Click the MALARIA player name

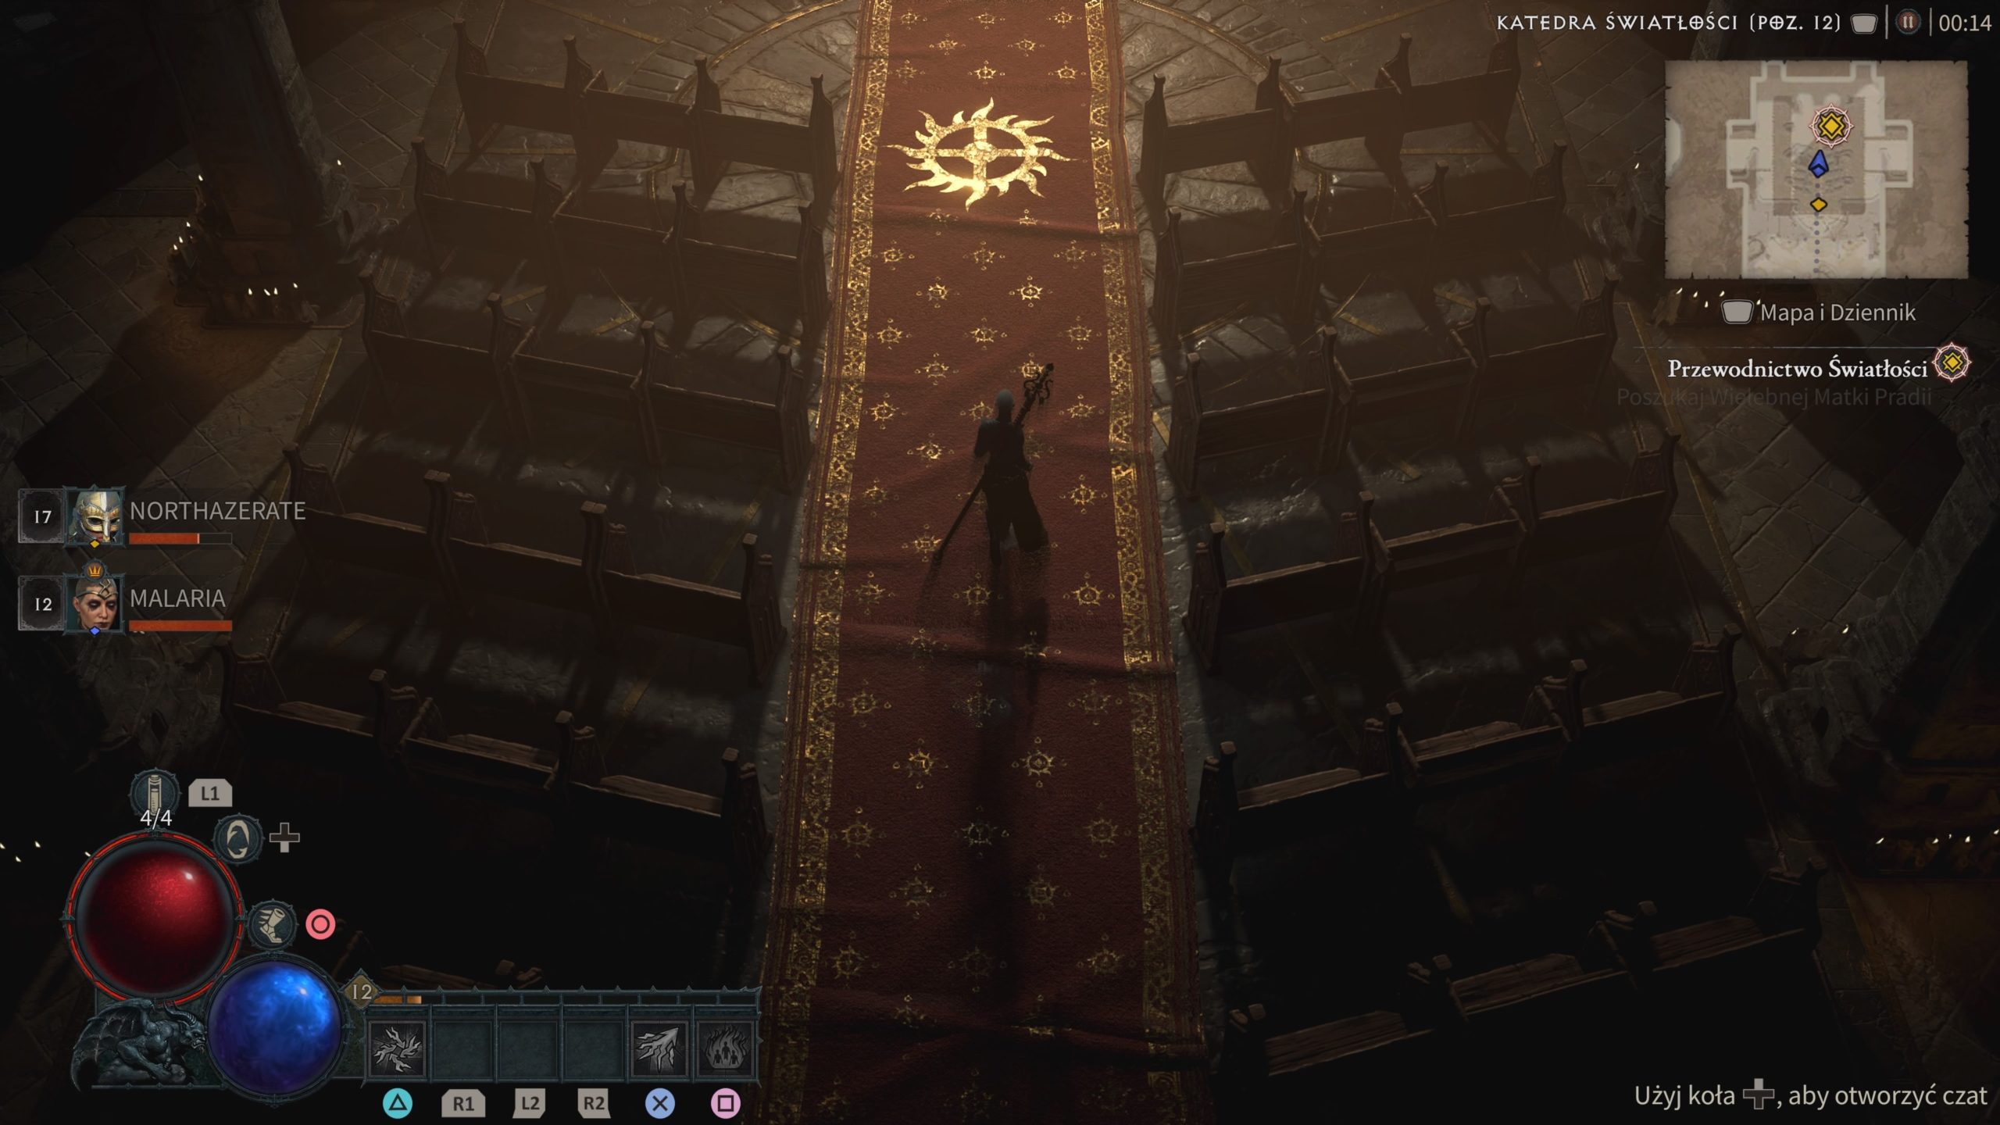(x=177, y=598)
